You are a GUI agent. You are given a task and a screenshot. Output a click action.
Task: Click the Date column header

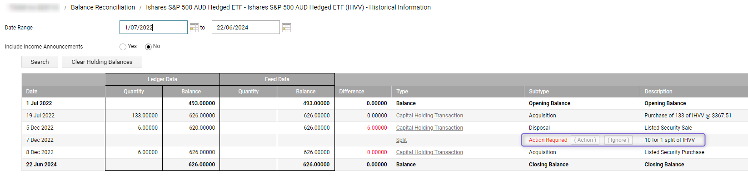point(32,92)
